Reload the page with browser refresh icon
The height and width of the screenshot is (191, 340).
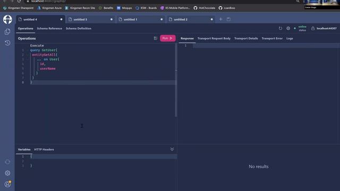click(x=19, y=1)
